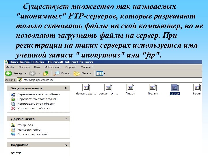Select the file.1m file icon
The height and width of the screenshot is (156, 208).
[x=130, y=88]
